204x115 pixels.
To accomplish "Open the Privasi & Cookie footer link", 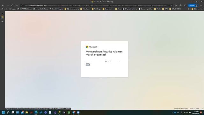I will click(194, 109).
